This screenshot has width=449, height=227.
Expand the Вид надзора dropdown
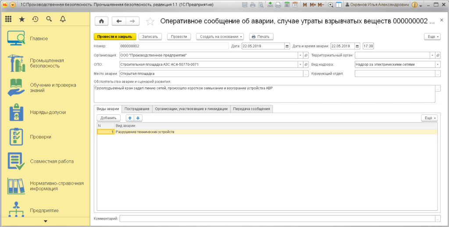438,64
